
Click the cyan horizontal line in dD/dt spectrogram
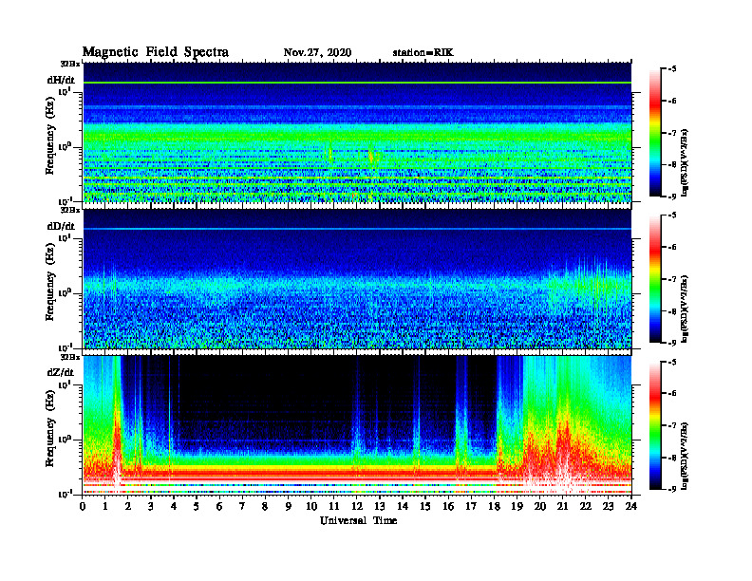click(357, 229)
